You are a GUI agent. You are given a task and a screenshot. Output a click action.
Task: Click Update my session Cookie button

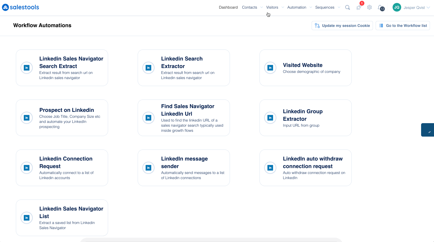342,26
